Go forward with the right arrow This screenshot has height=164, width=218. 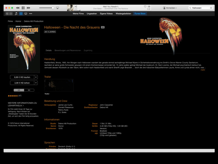click(11, 14)
